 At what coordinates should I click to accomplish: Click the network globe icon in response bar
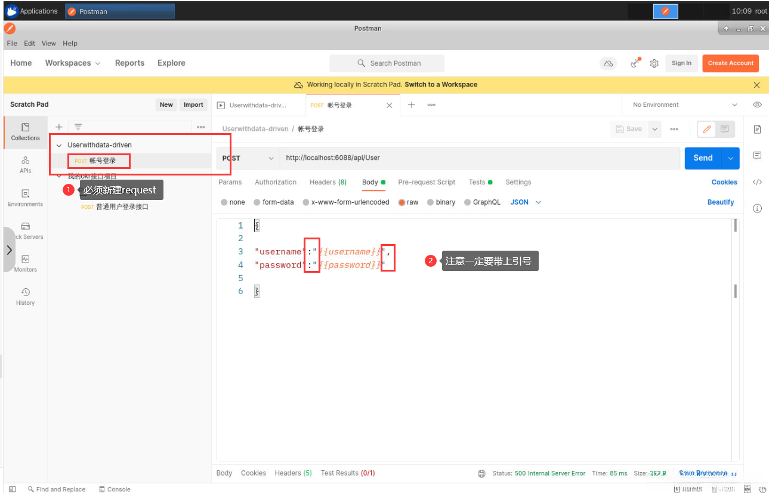[x=481, y=473]
